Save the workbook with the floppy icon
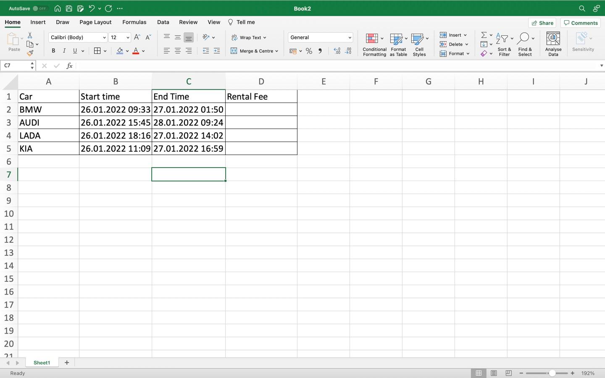 pos(69,8)
